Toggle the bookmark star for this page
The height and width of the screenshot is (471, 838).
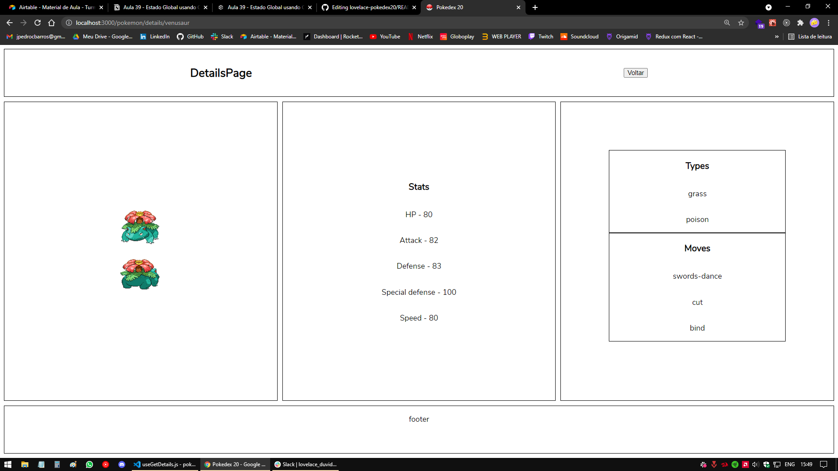(741, 23)
